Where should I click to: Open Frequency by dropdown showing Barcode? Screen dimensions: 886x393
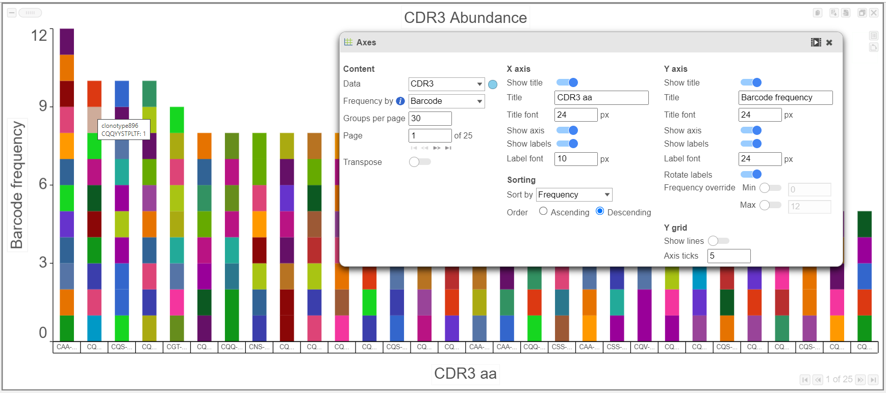[x=446, y=101]
